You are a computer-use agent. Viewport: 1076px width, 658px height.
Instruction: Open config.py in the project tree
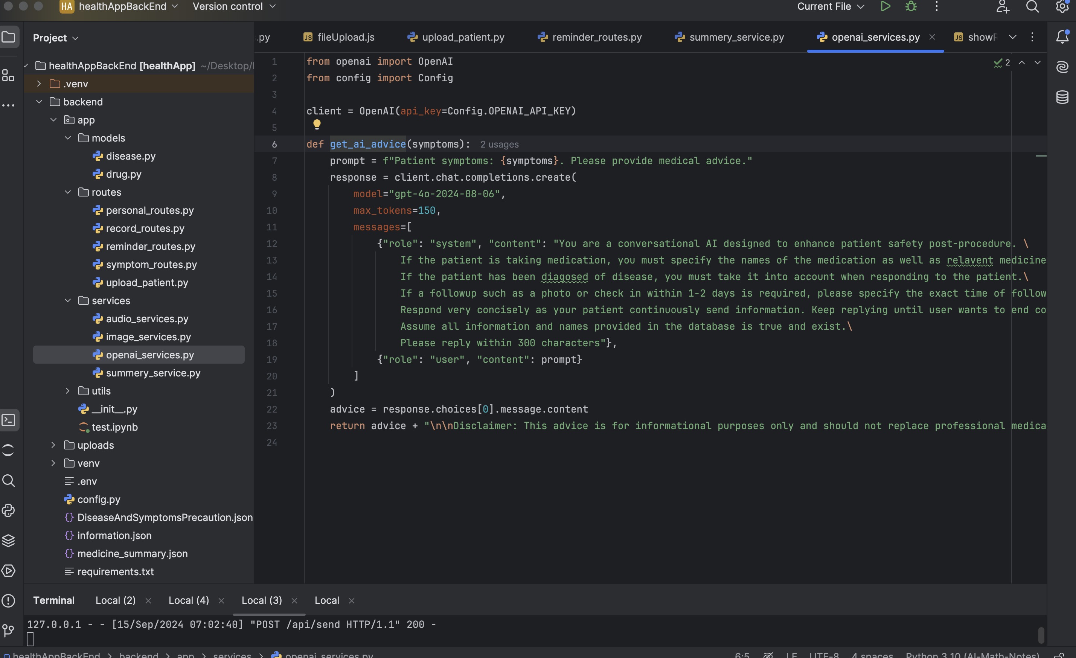pos(99,499)
